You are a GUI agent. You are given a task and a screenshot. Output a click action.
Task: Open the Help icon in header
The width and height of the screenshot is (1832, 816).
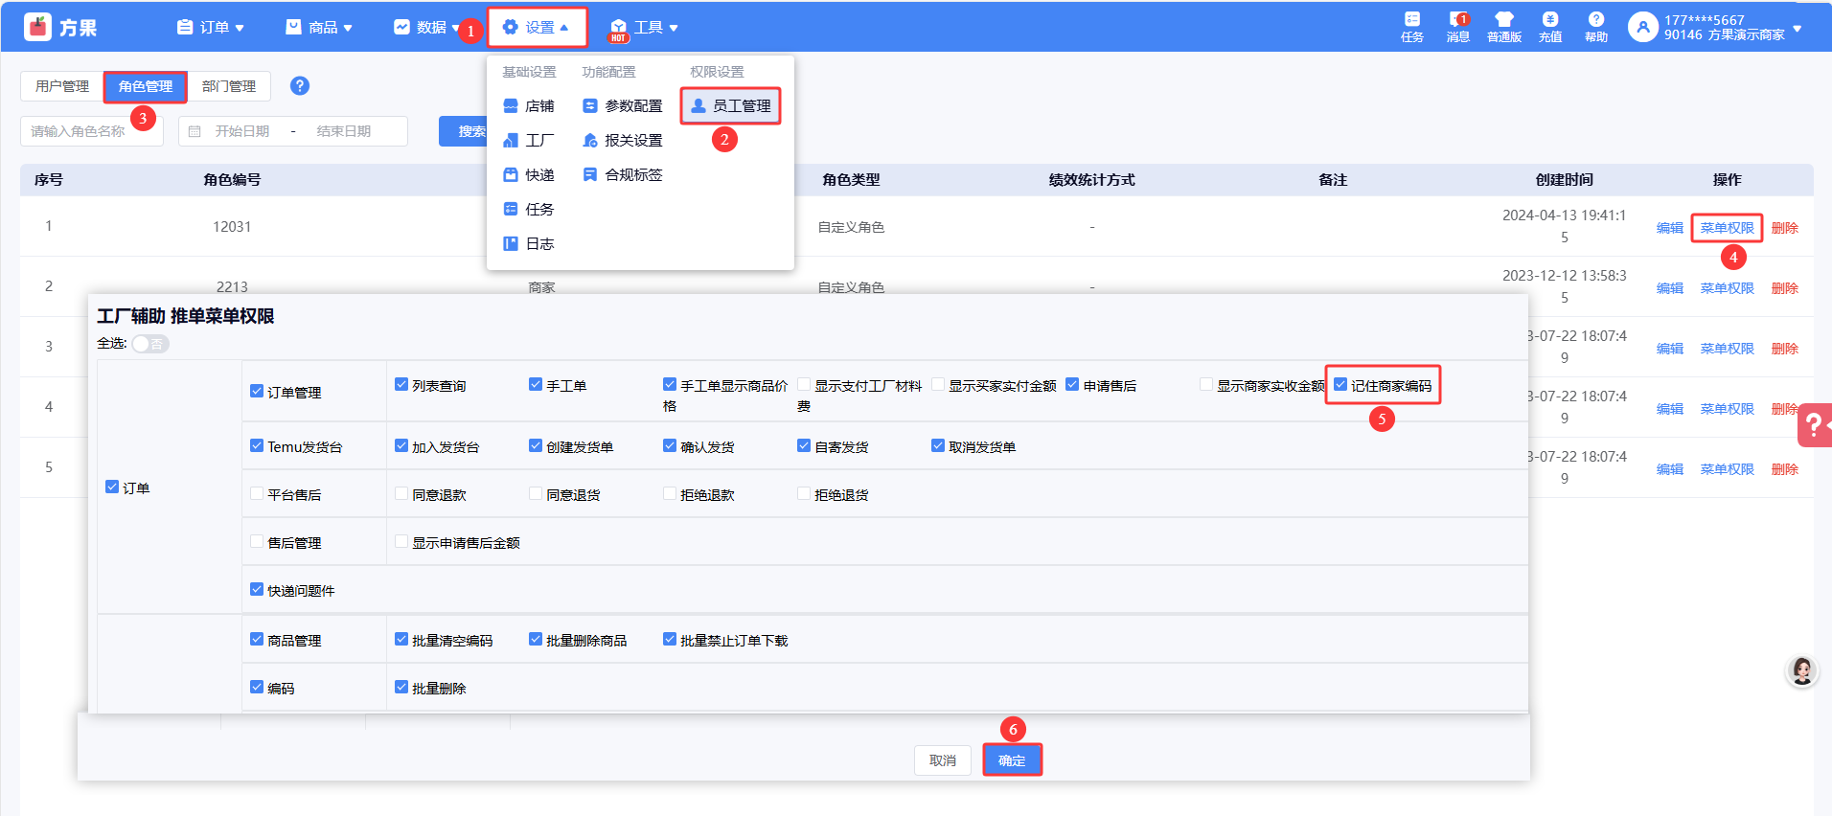(x=1595, y=20)
